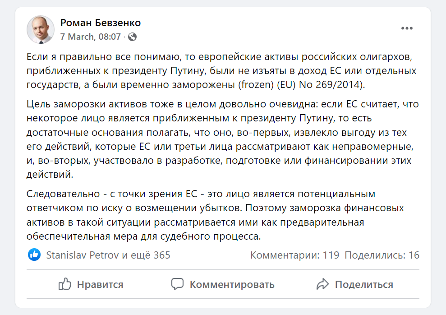Viewport: 446px width, 315px height.
Task: Open the post timestamp 7 March, 08:07
Action: [90, 37]
